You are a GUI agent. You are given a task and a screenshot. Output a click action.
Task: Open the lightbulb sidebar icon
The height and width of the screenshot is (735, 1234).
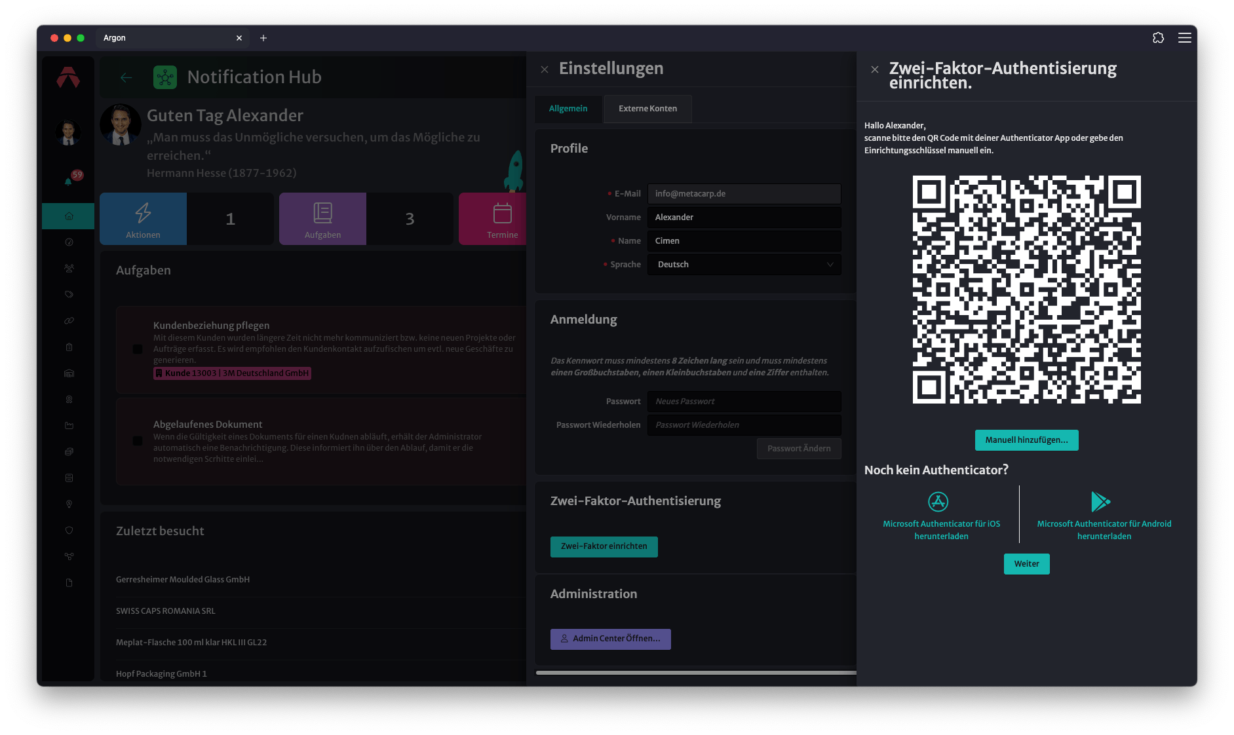(x=69, y=504)
